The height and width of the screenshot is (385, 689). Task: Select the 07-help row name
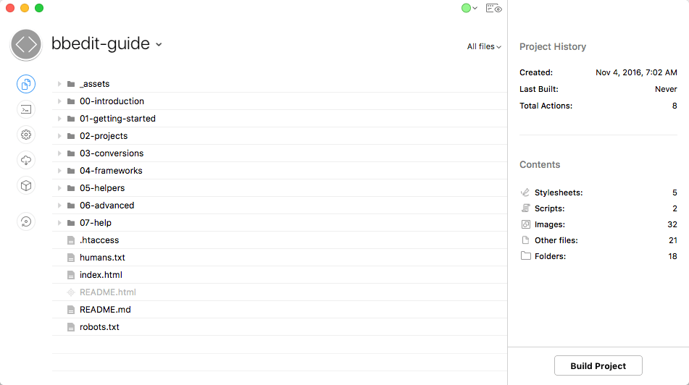click(x=96, y=223)
